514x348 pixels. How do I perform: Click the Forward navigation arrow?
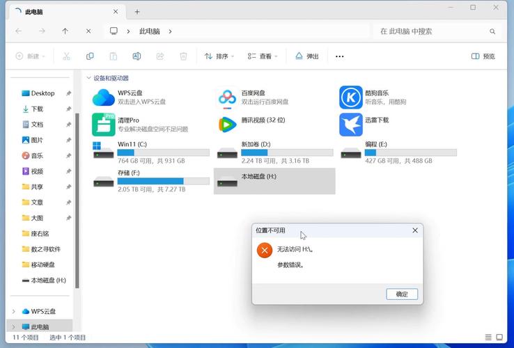[x=42, y=31]
